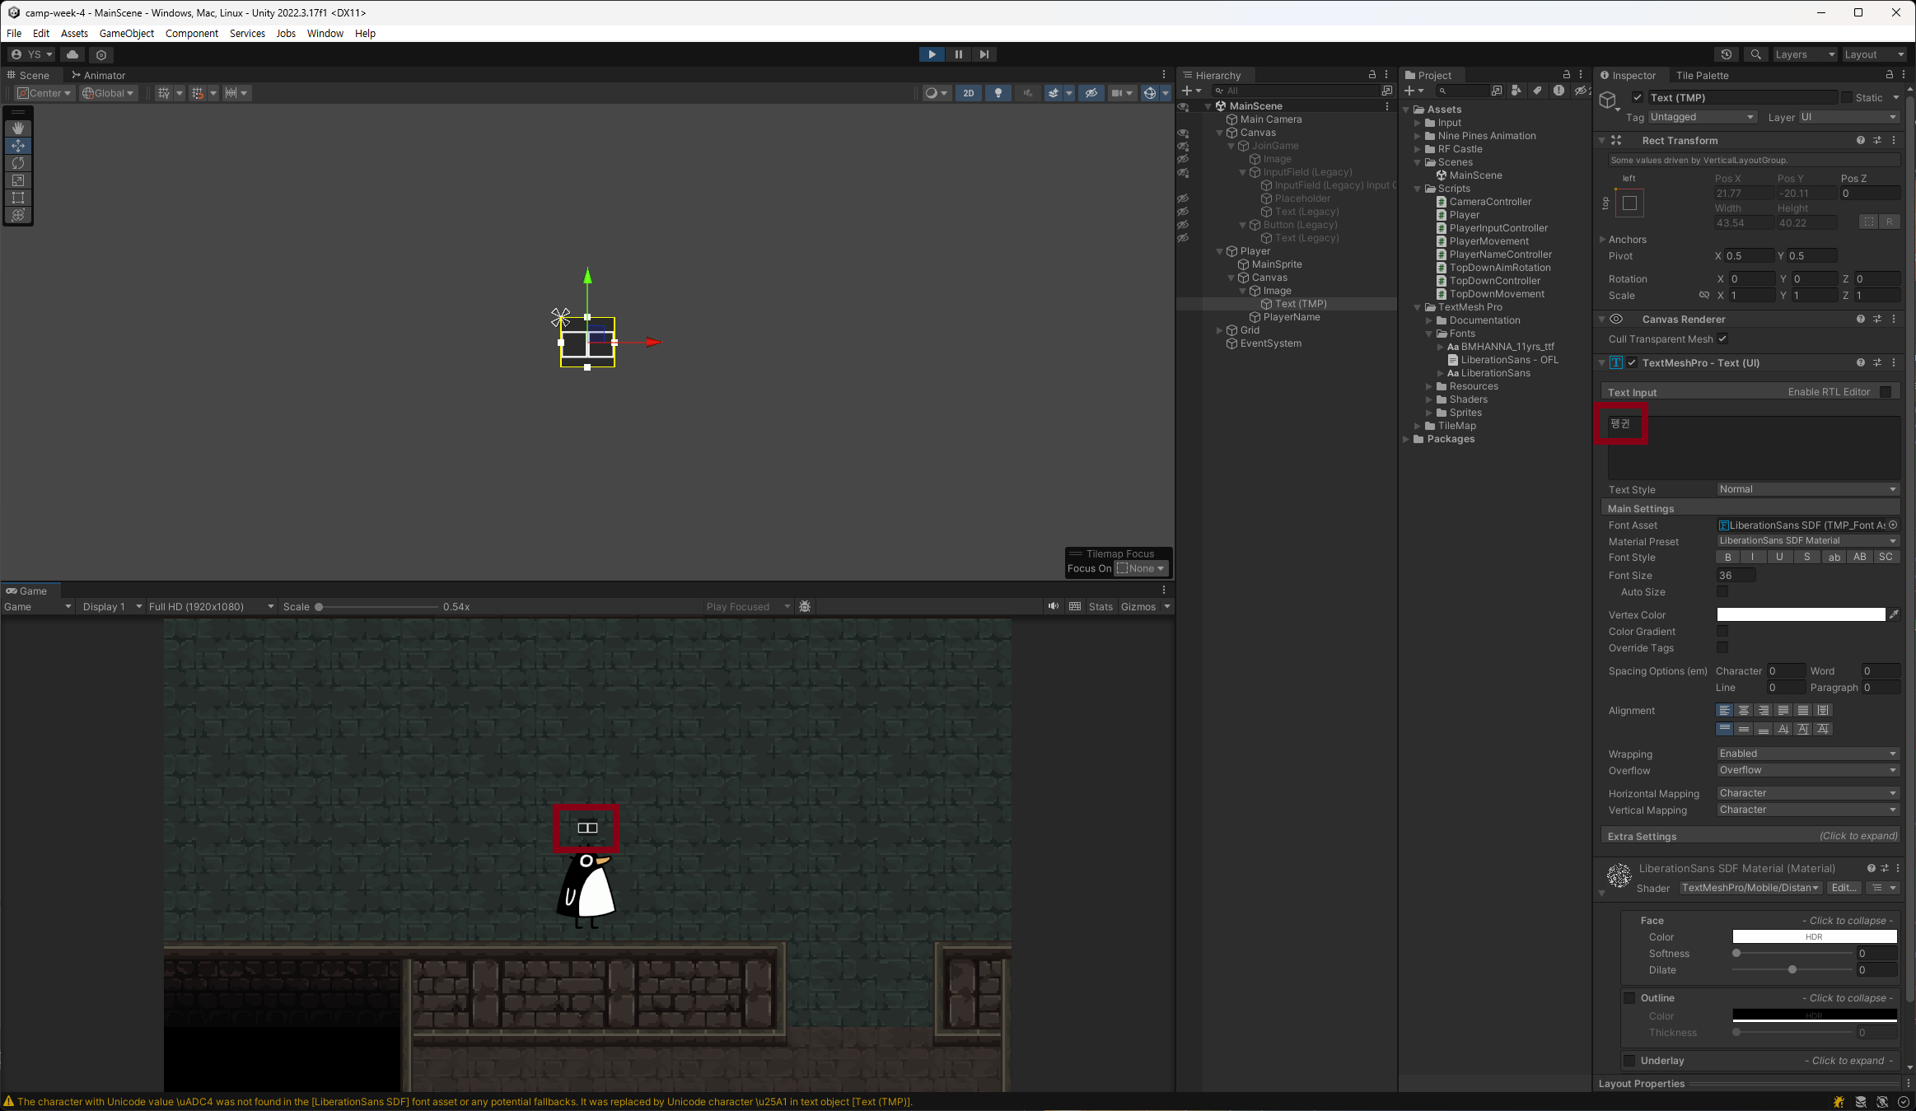This screenshot has height=1111, width=1916.
Task: Switch to the Tile Palette tab
Action: point(1702,75)
